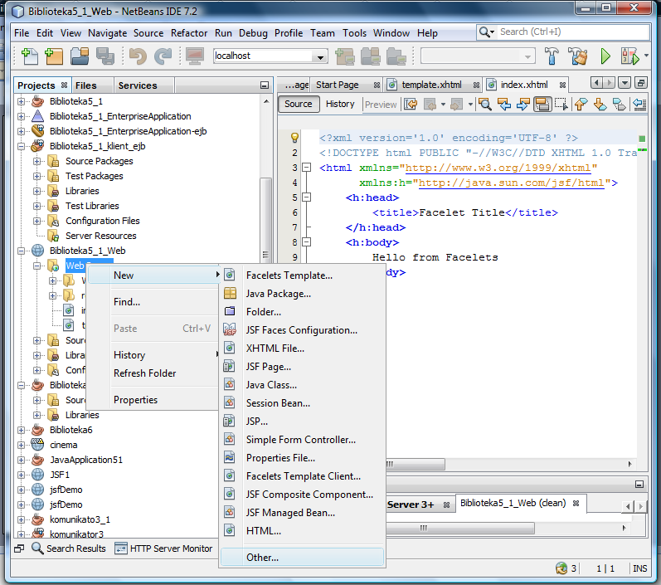Collapse code fold at line 3
This screenshot has height=585, width=661.
(x=307, y=168)
